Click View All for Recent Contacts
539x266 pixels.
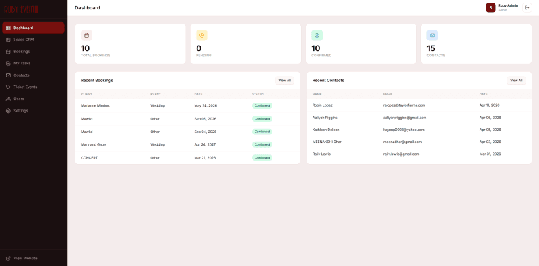[516, 81]
